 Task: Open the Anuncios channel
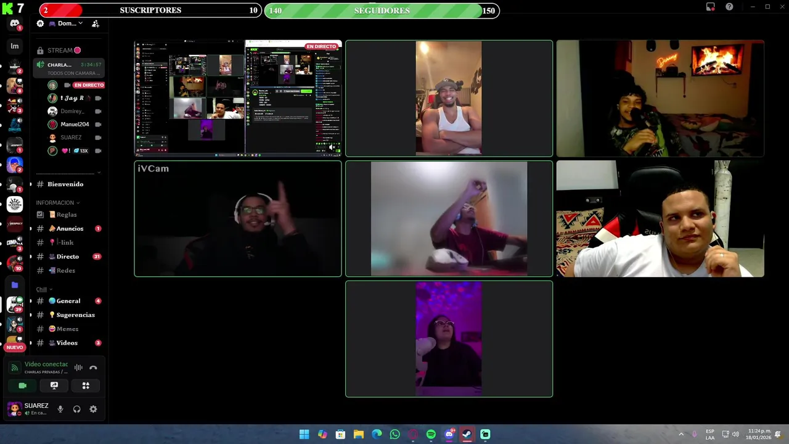68,228
